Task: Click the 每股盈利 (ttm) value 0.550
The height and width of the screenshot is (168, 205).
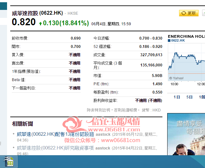Action: pyautogui.click(x=157, y=92)
